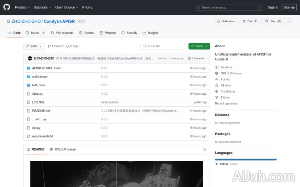The image size is (300, 187).
Task: Click the Notifications bell button
Action: pos(226,21)
